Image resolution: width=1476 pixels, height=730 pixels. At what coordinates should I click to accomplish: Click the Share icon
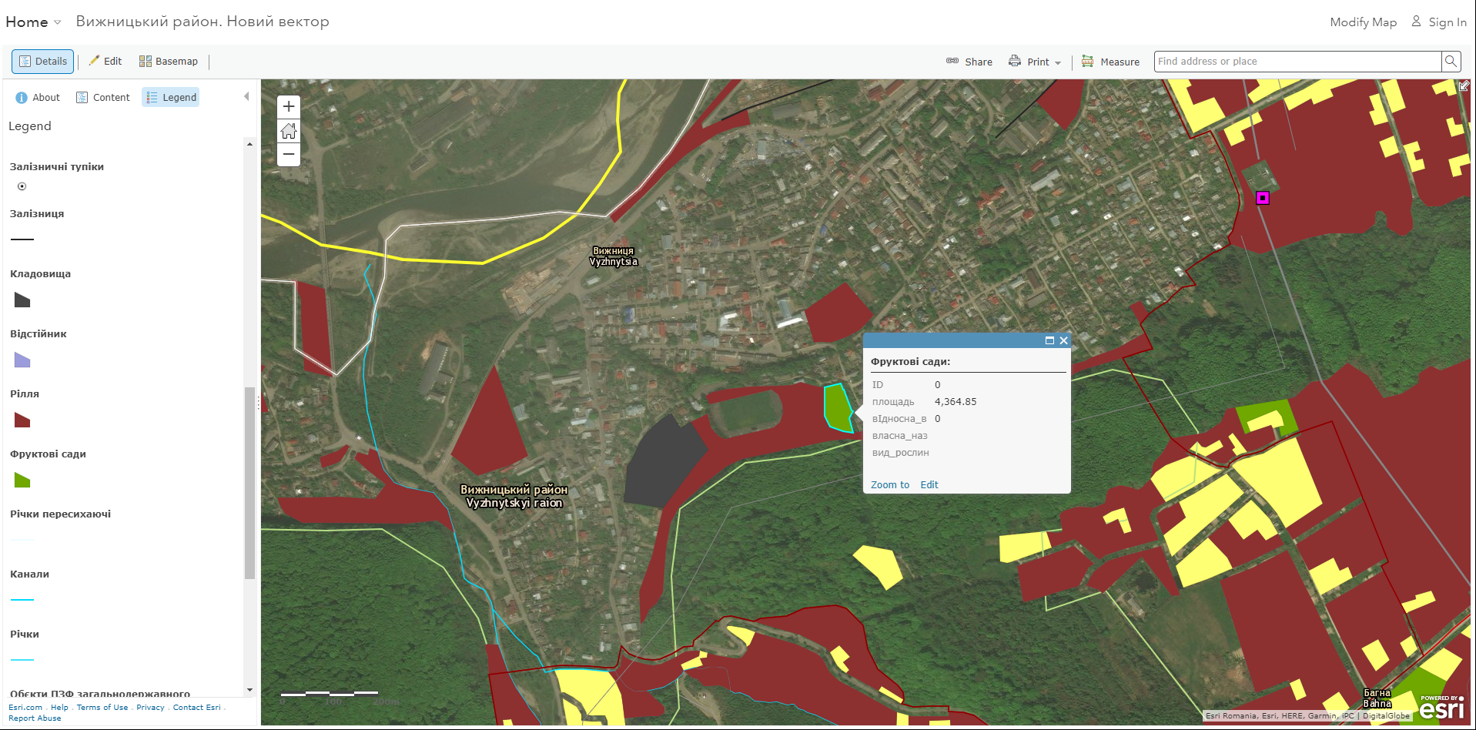[952, 61]
